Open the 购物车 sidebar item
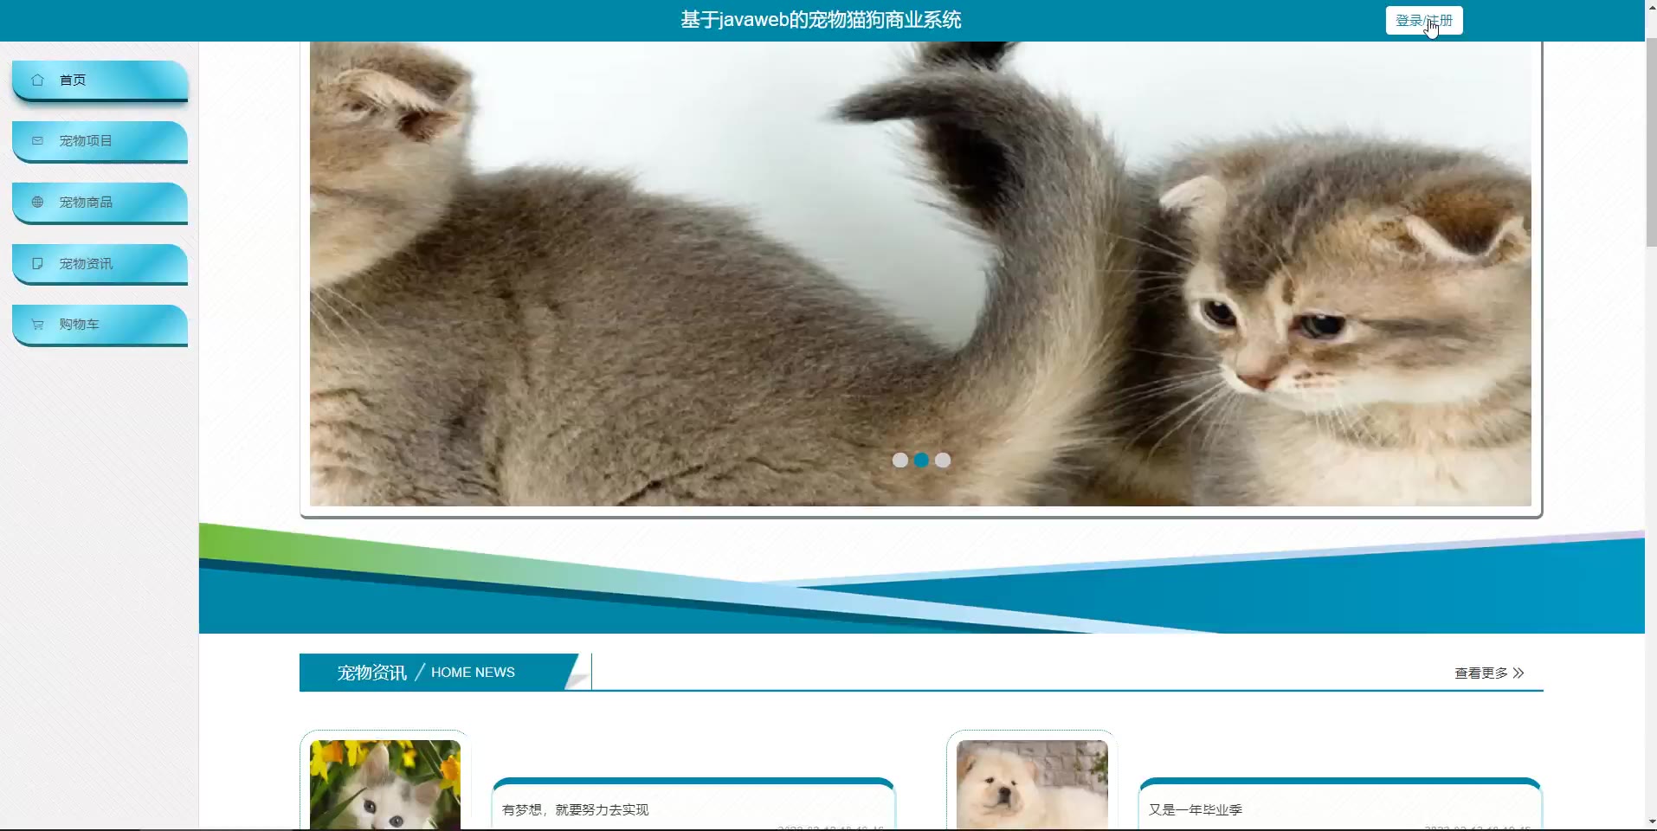This screenshot has height=831, width=1657. point(100,325)
